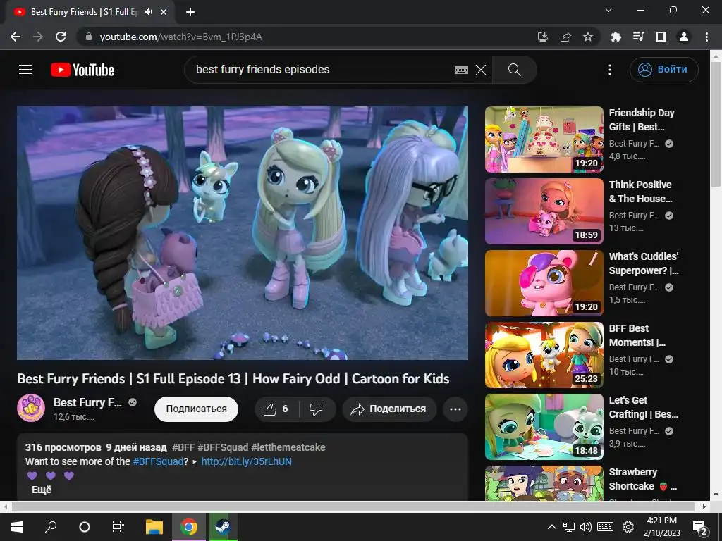This screenshot has width=722, height=541.
Task: Subscribe with Подписаться button
Action: [196, 409]
